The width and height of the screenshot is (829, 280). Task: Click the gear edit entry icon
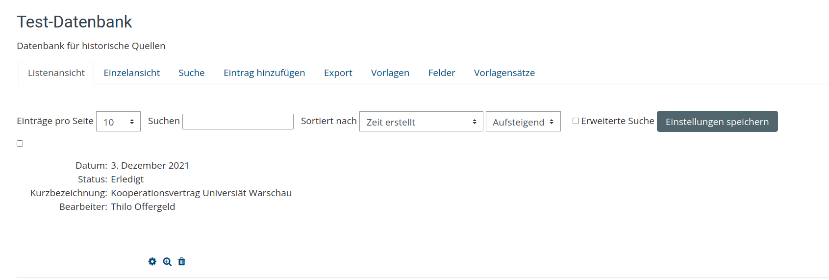[152, 261]
